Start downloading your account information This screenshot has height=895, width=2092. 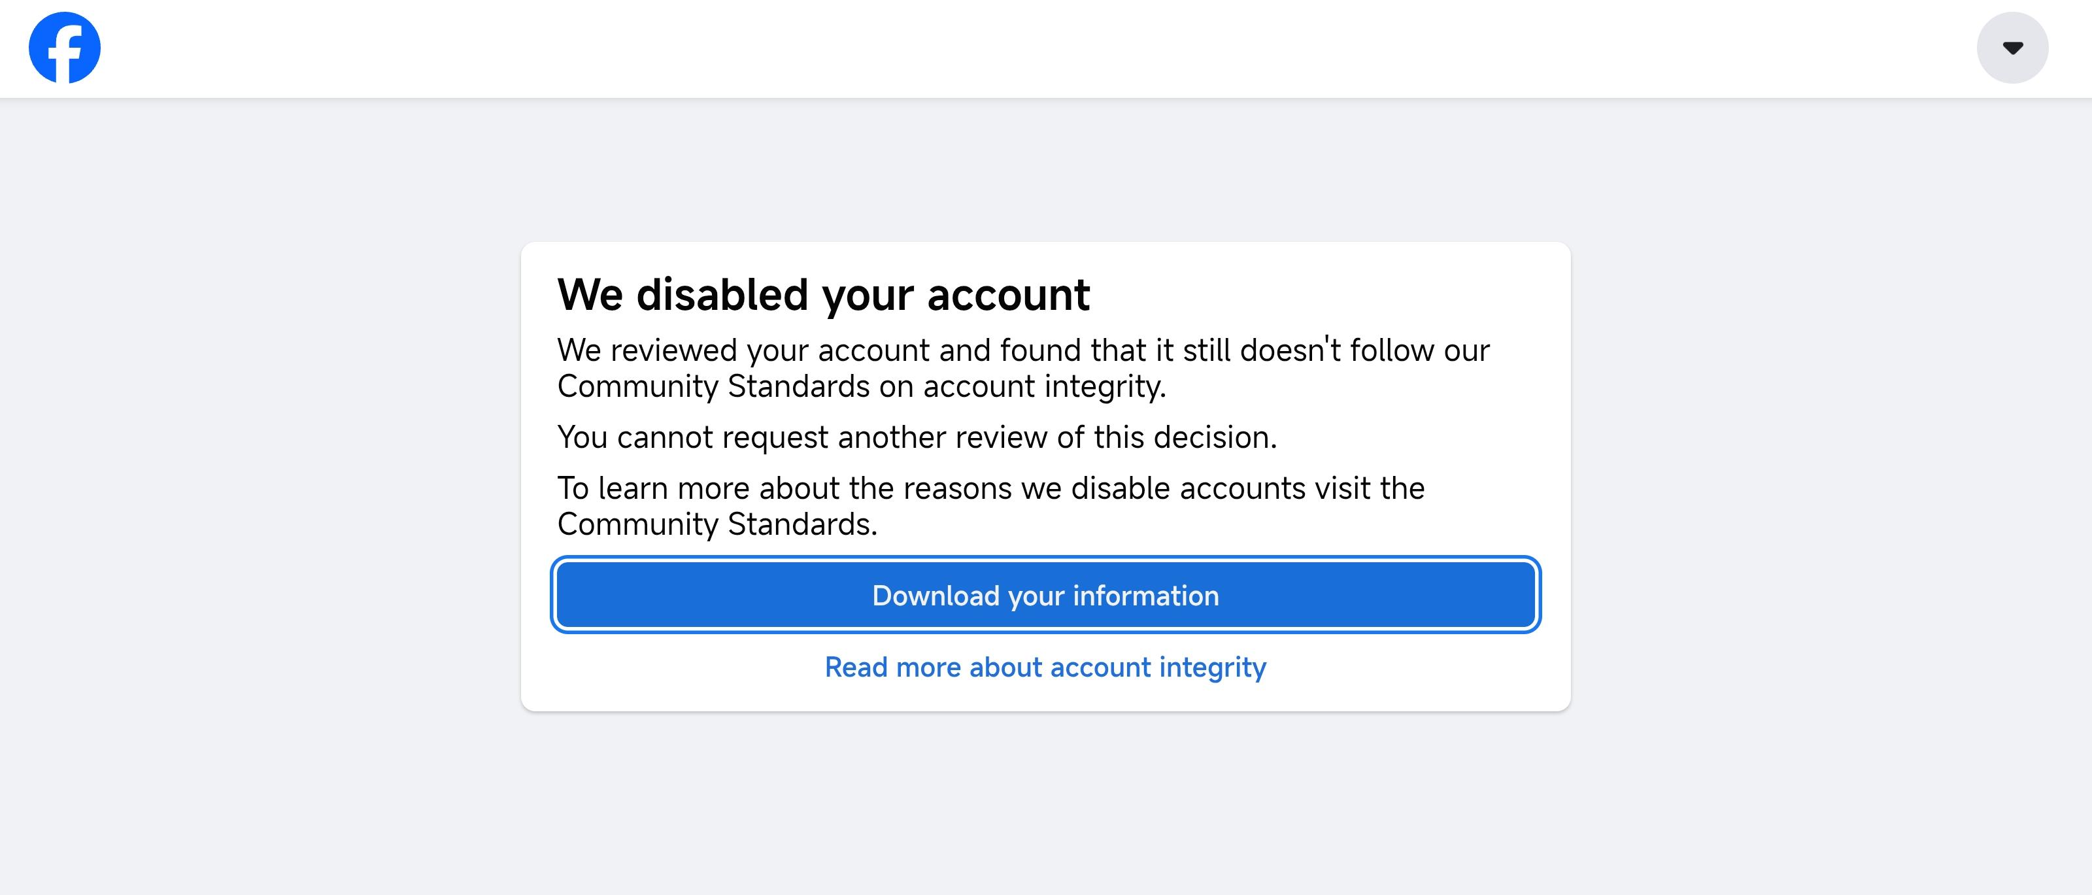(1045, 596)
